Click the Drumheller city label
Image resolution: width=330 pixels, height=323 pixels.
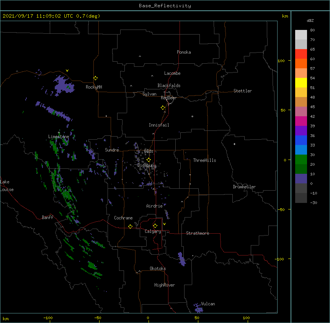244,187
